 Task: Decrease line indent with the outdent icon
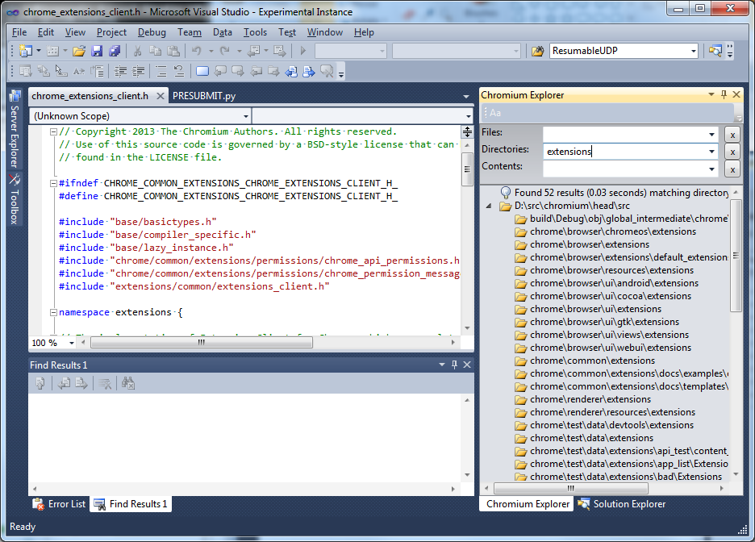pyautogui.click(x=120, y=72)
